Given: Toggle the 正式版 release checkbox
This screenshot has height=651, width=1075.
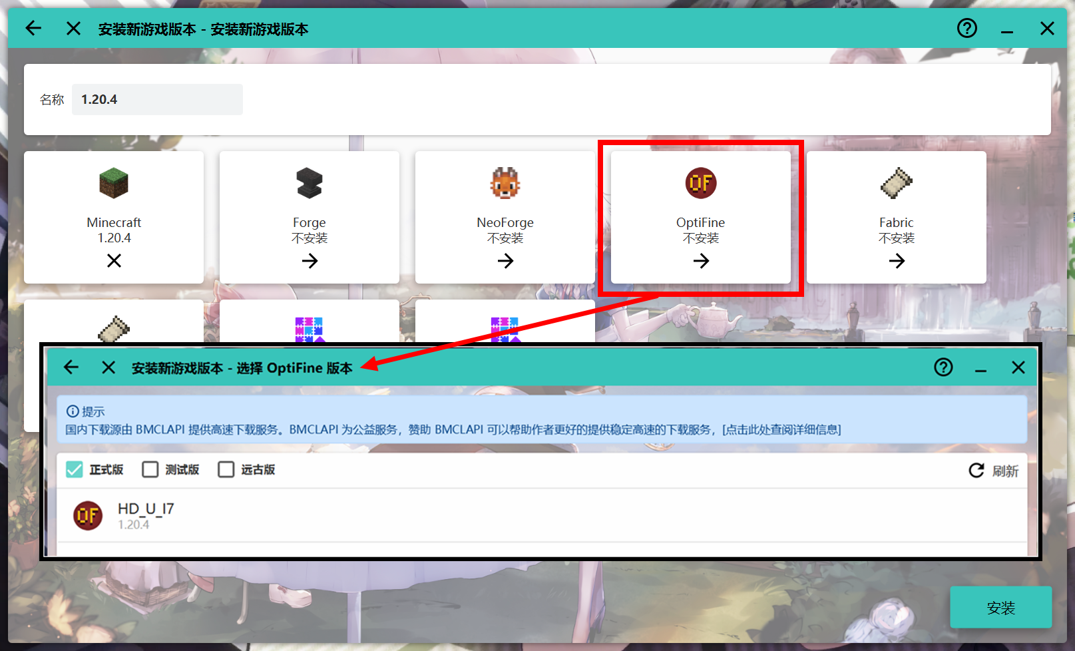Looking at the screenshot, I should 75,469.
